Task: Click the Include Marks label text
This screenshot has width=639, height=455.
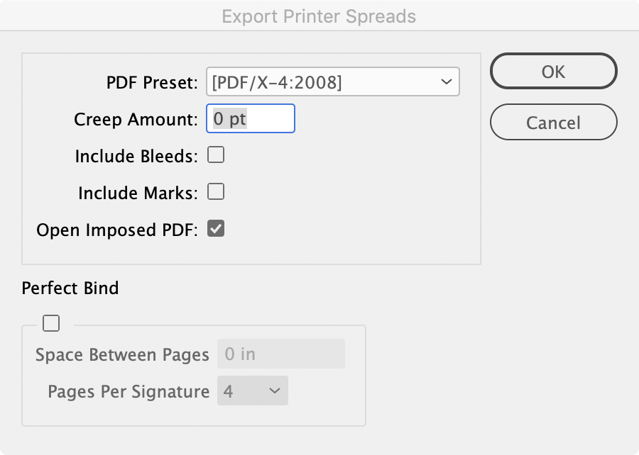Action: click(x=138, y=193)
